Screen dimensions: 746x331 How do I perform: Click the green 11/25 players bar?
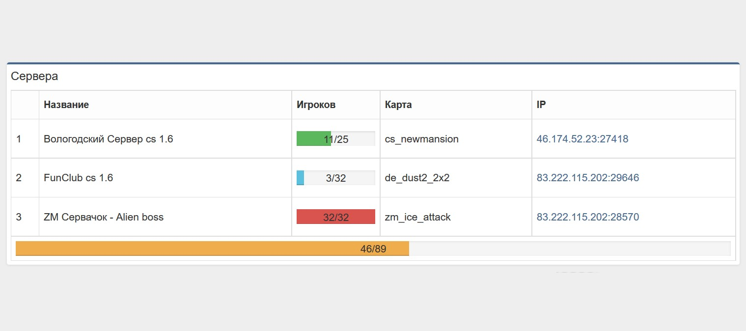tap(336, 139)
